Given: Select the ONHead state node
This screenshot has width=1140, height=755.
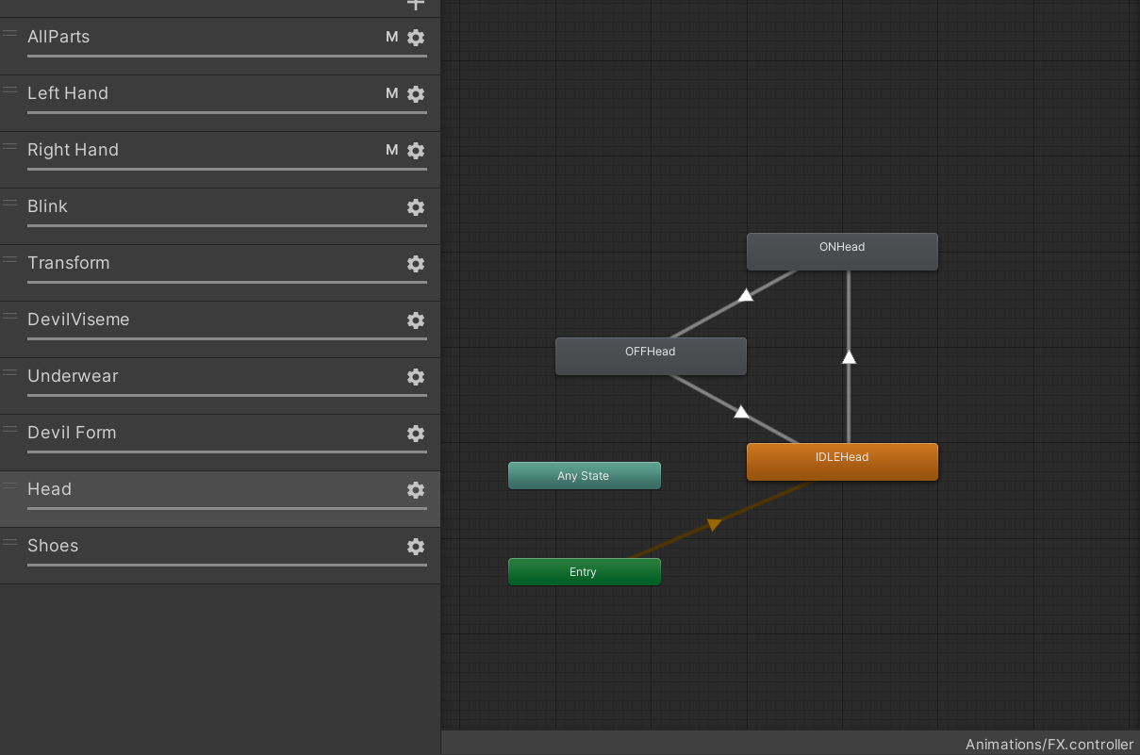Looking at the screenshot, I should point(842,252).
